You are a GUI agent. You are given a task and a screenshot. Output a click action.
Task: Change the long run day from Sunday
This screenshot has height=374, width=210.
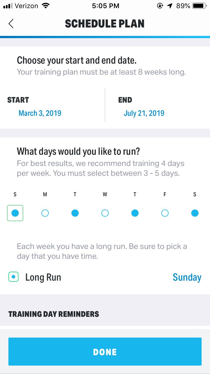(187, 277)
